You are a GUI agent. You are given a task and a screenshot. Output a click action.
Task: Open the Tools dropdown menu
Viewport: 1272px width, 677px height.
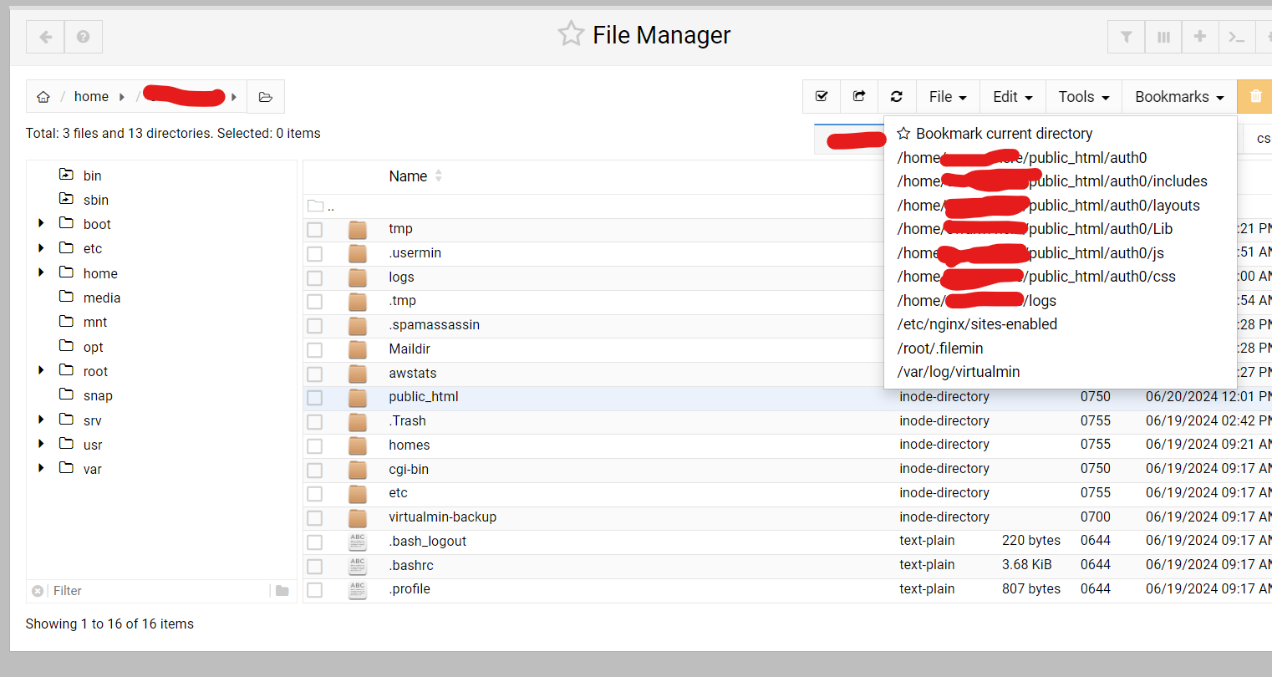click(x=1083, y=97)
